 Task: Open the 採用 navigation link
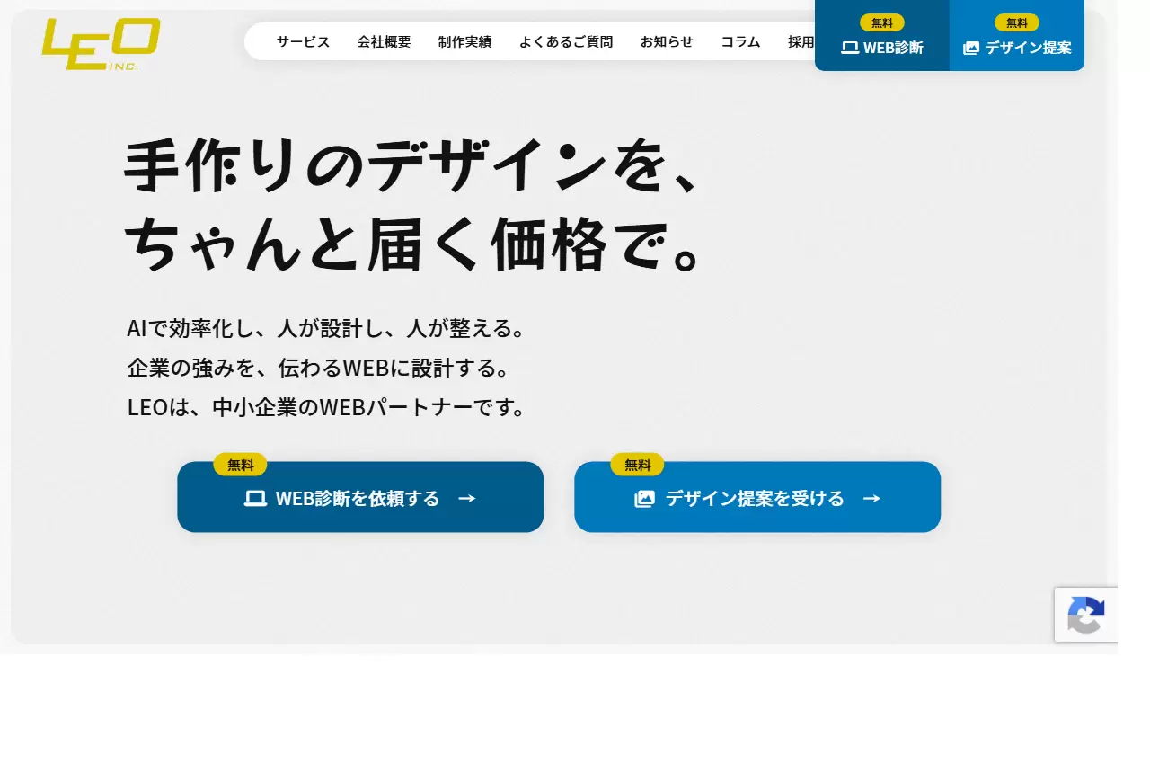pos(801,41)
